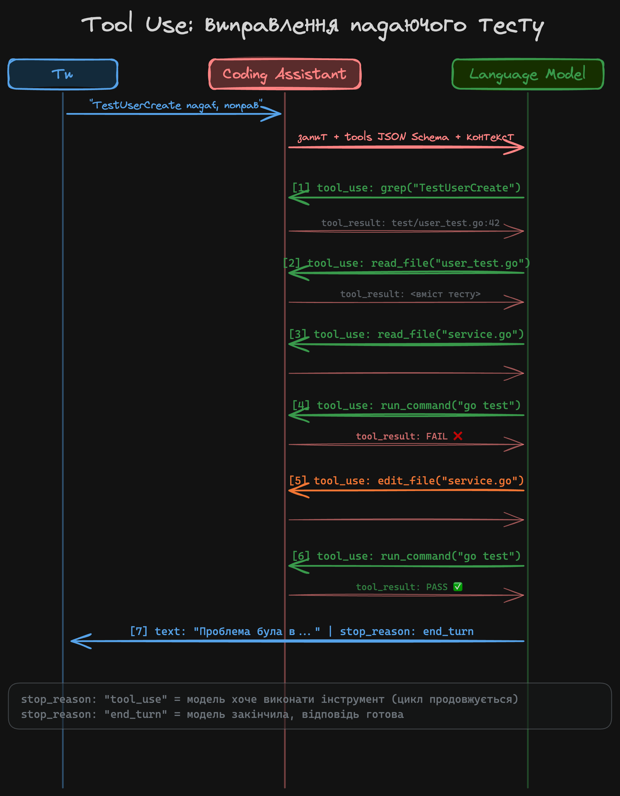Click the stop_reason legend note box

coord(309,706)
